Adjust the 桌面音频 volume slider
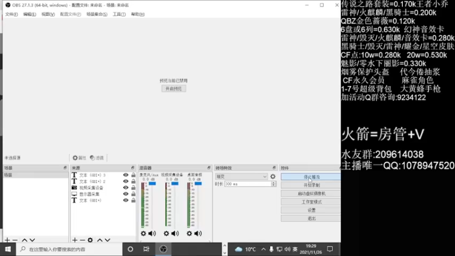Screen dimensions: 455x256 198,183
